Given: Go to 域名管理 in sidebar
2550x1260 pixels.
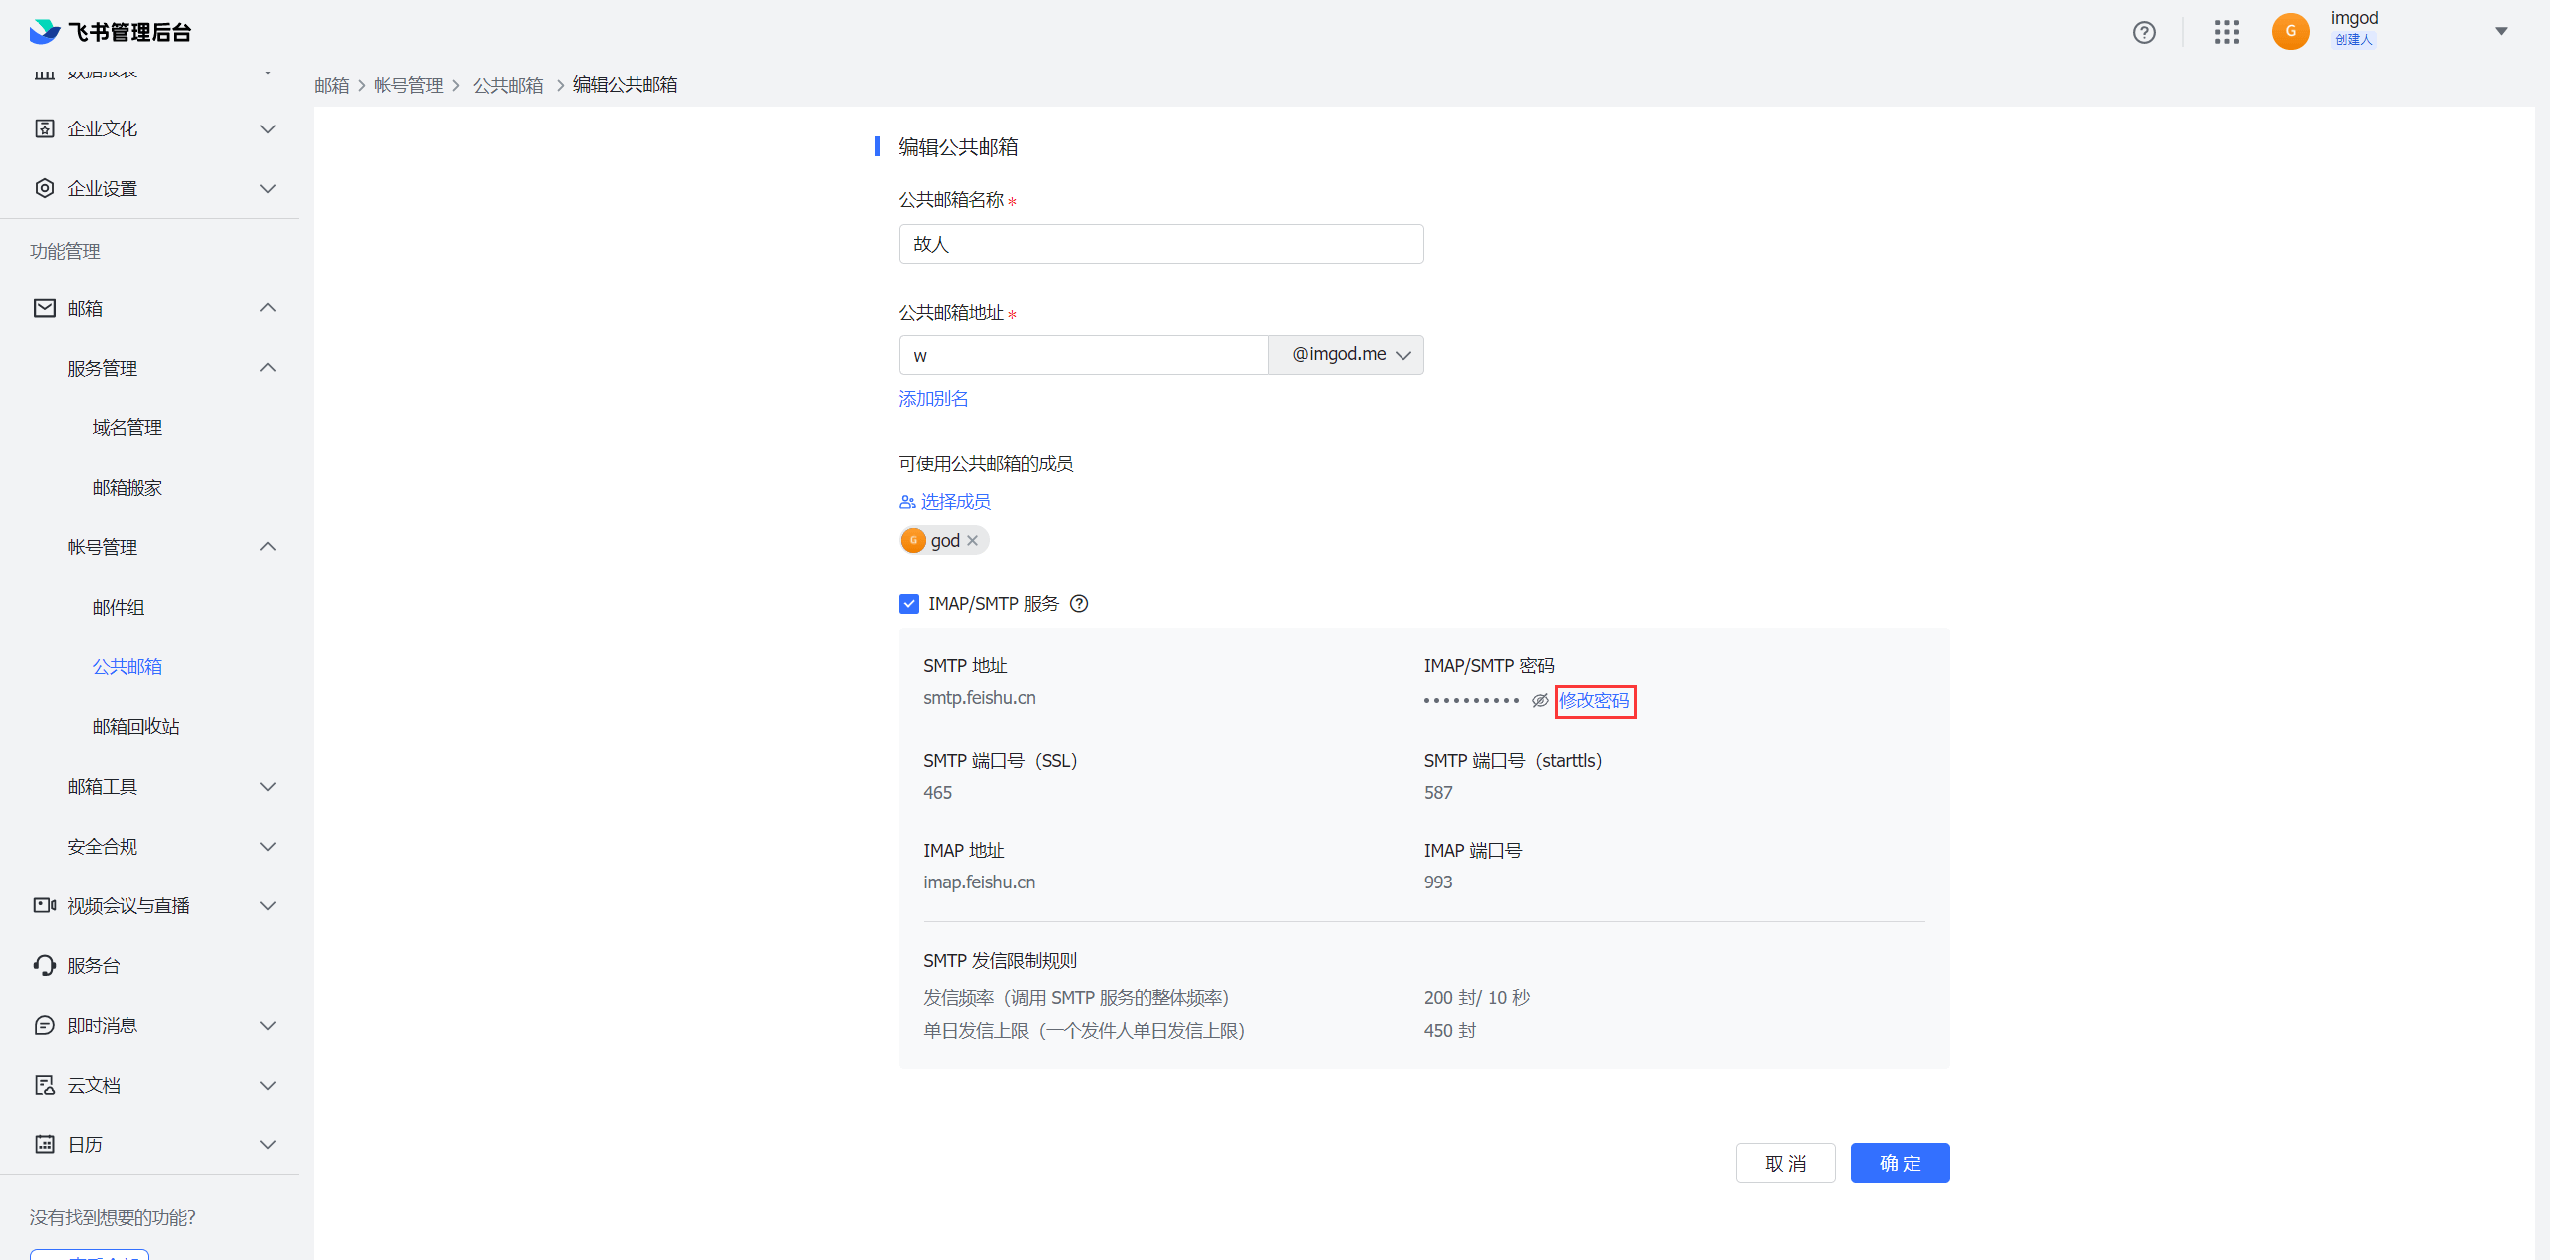Looking at the screenshot, I should click(127, 427).
